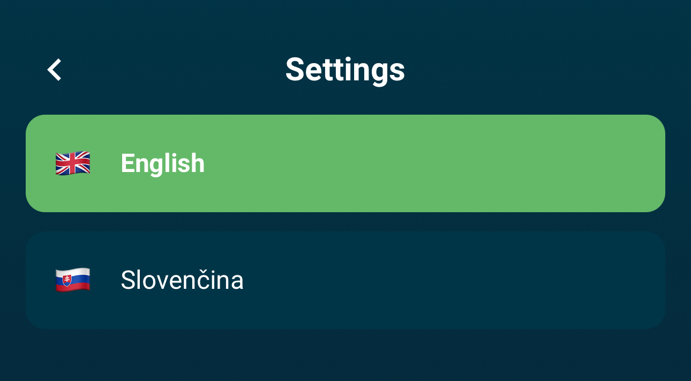691x381 pixels.
Task: Choose the English language option
Action: (x=345, y=163)
